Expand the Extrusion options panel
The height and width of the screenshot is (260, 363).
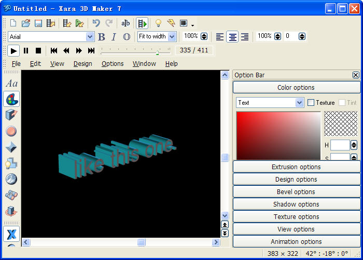296,167
